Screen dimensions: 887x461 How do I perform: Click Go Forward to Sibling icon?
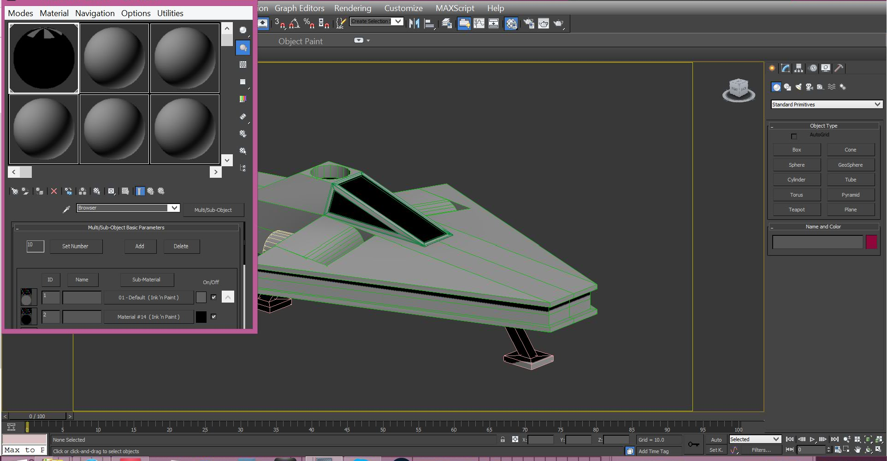tap(161, 191)
